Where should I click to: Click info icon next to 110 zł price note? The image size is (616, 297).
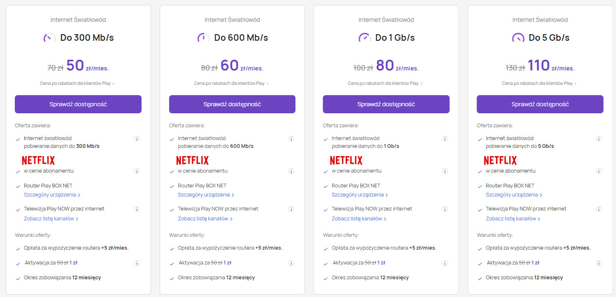575,84
